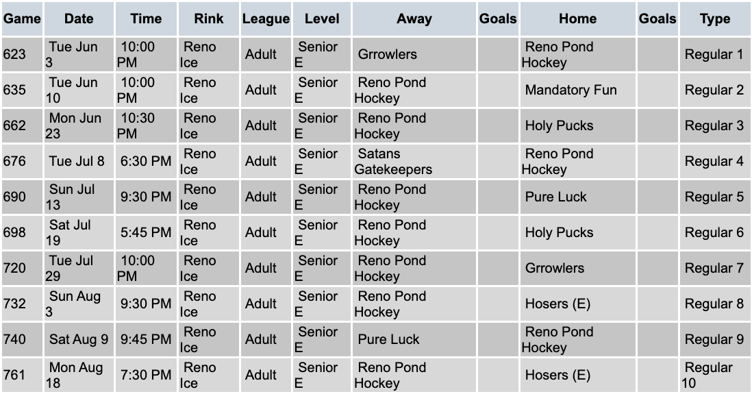This screenshot has width=752, height=394.
Task: Click the Date column header
Action: coord(79,19)
